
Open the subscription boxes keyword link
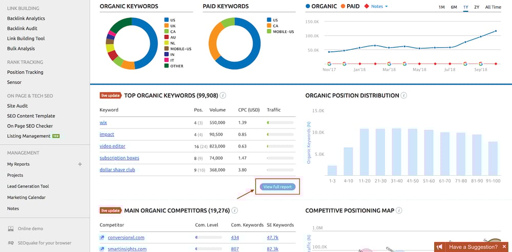119,158
